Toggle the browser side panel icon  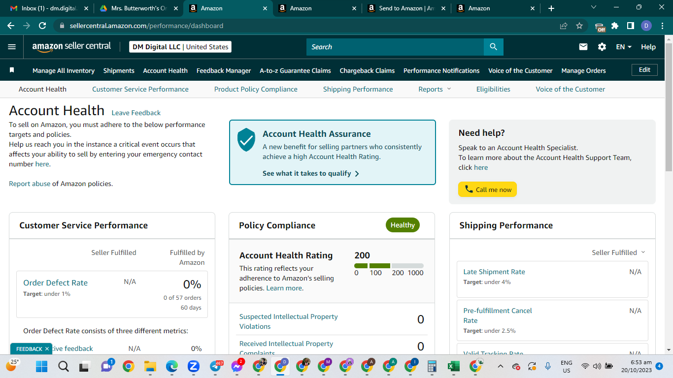[631, 26]
